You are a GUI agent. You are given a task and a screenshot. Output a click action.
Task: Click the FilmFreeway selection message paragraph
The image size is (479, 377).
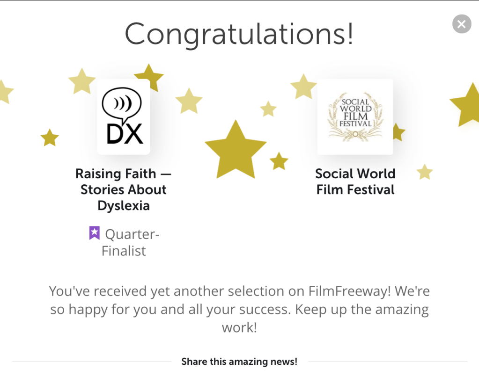pyautogui.click(x=239, y=309)
